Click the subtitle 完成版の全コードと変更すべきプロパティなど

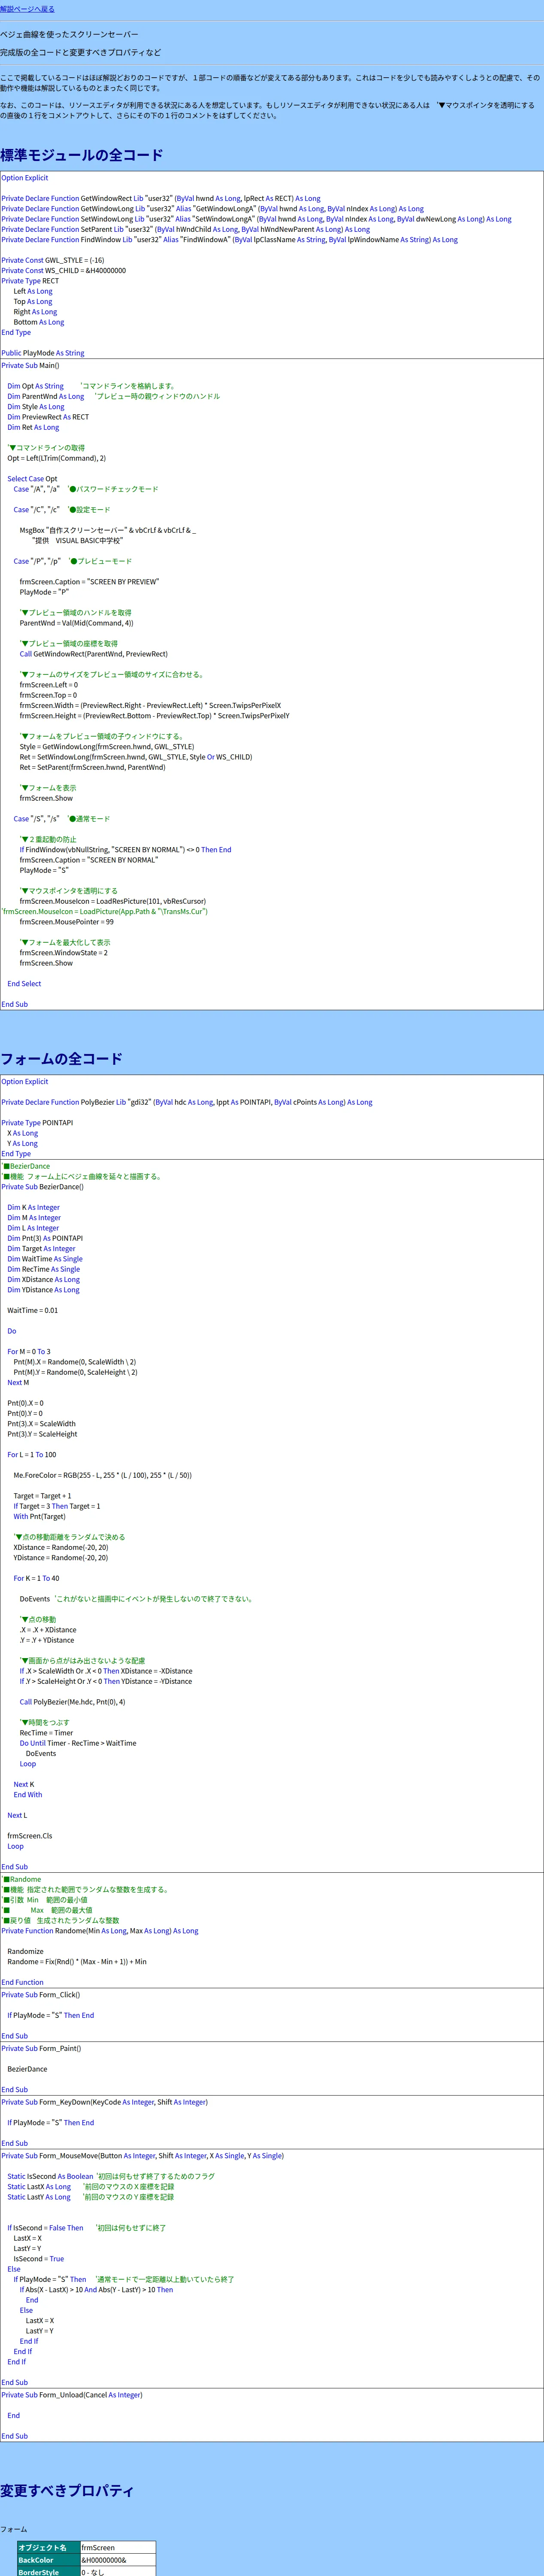point(80,52)
